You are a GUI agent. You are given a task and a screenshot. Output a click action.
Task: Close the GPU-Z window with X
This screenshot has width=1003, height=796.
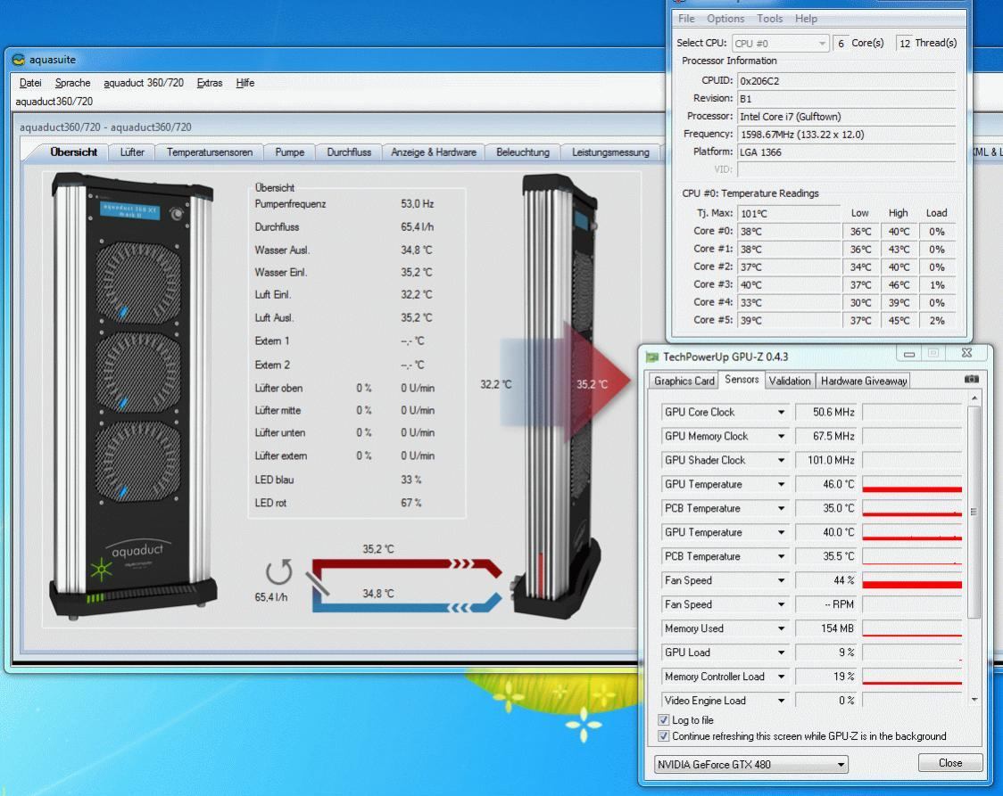(x=966, y=353)
